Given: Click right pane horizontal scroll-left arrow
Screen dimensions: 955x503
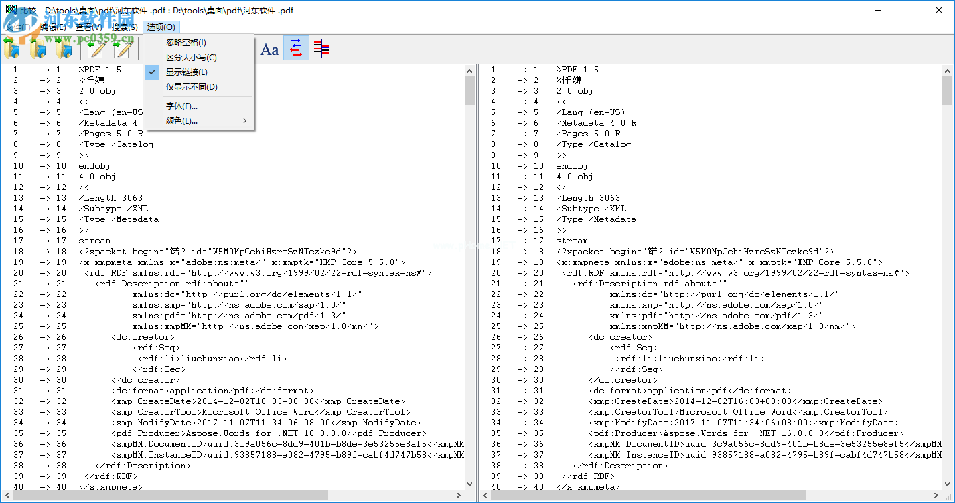Looking at the screenshot, I should tap(485, 496).
